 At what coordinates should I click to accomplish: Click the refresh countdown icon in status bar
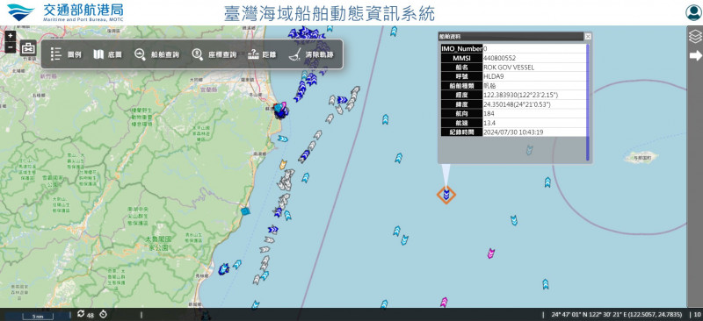point(81,314)
